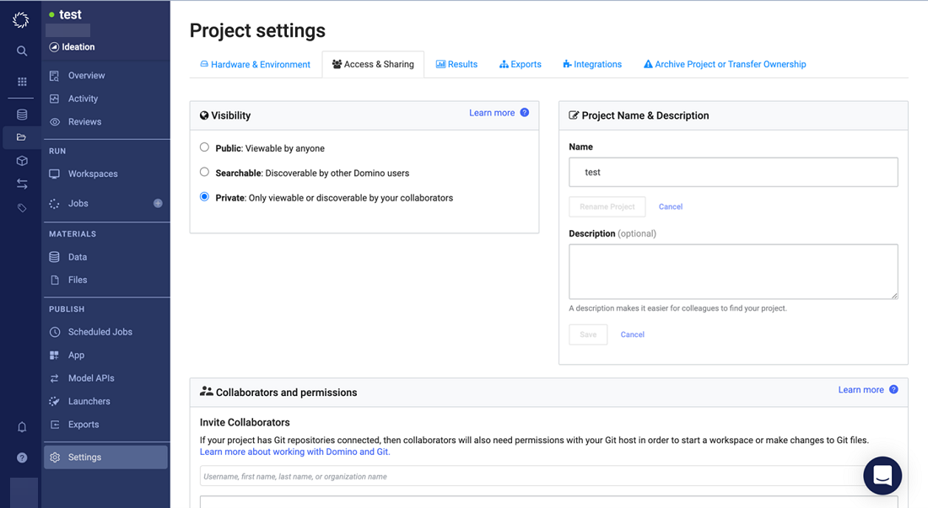Click Learn more in Visibility panel

click(x=492, y=113)
